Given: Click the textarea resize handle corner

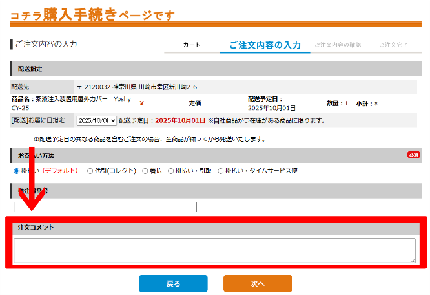Looking at the screenshot, I should [x=413, y=260].
